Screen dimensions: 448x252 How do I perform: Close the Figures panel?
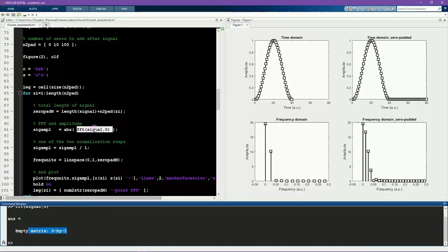[x=444, y=20]
